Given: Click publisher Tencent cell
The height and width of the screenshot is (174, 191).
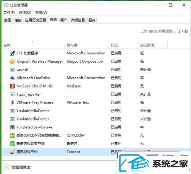Looking at the screenshot, I should point(73,152).
